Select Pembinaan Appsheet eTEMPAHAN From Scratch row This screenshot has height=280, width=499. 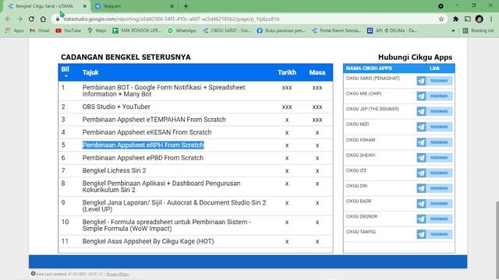tap(196, 120)
